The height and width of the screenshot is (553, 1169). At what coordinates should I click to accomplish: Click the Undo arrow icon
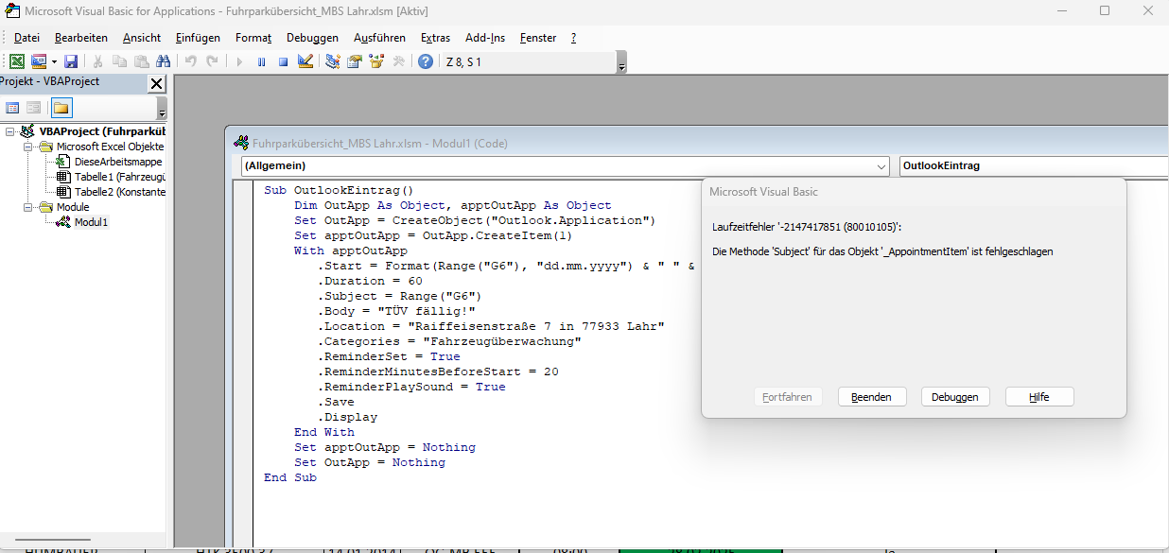[190, 61]
